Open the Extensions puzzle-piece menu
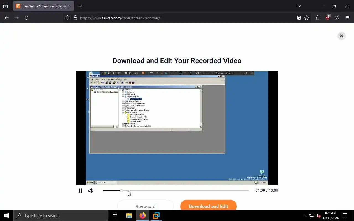This screenshot has width=354, height=221. click(317, 18)
